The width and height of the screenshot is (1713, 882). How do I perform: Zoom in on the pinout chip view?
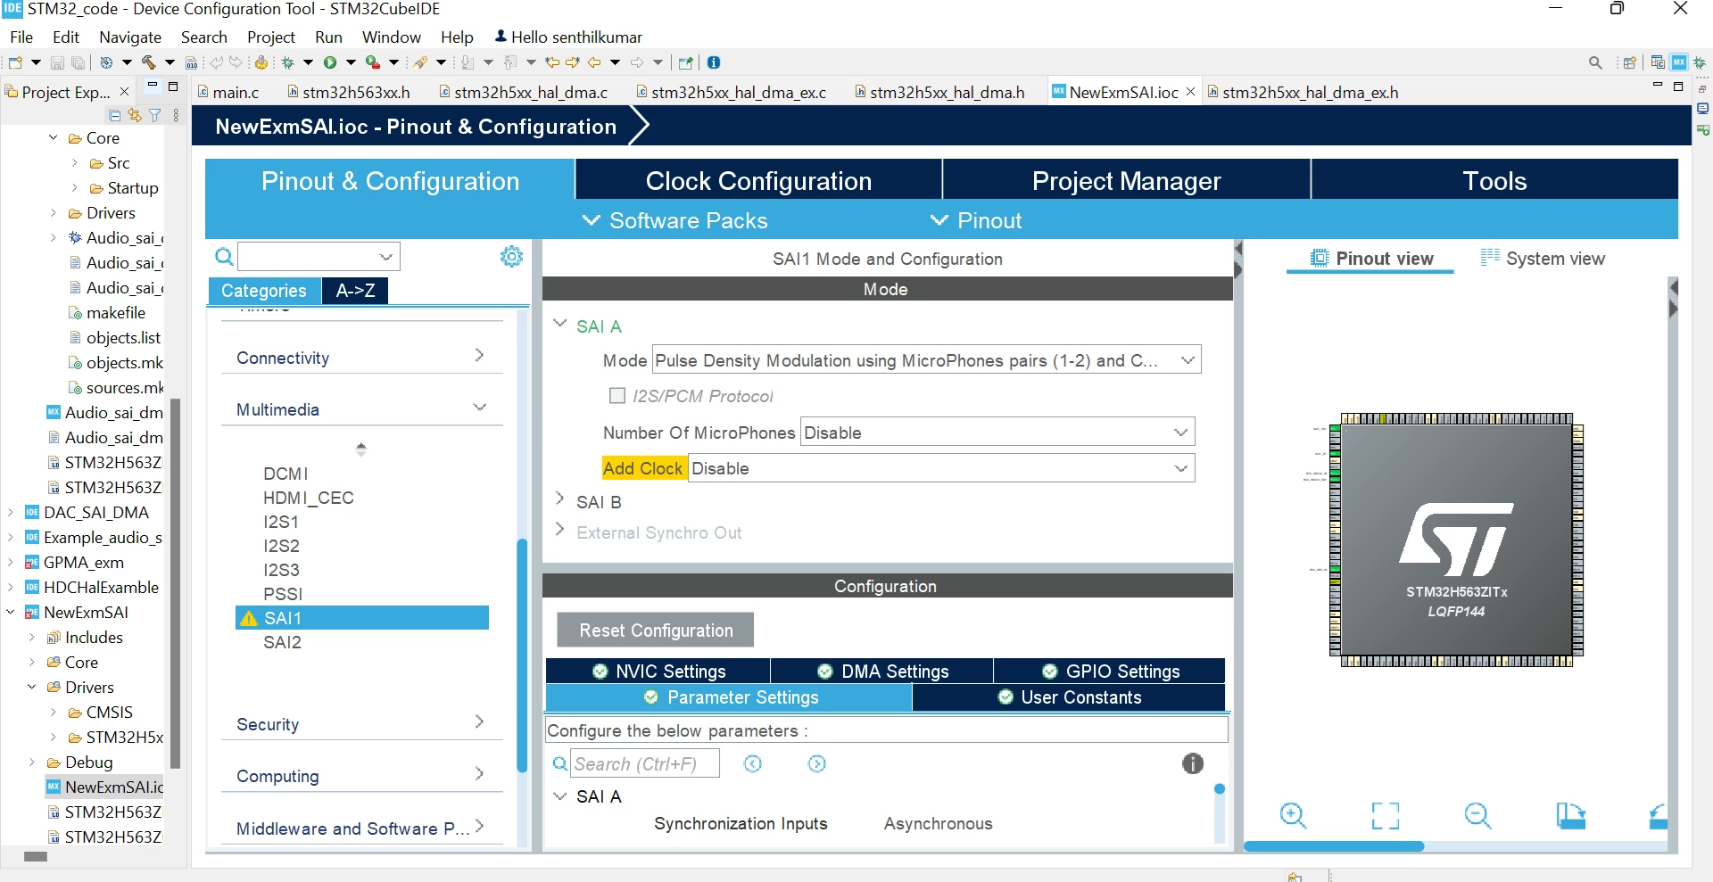[x=1293, y=815]
